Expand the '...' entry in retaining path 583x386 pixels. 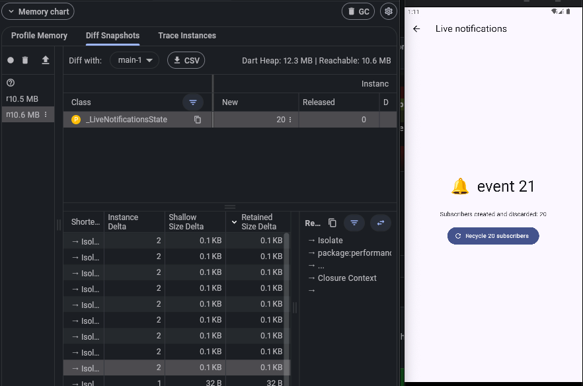(321, 266)
